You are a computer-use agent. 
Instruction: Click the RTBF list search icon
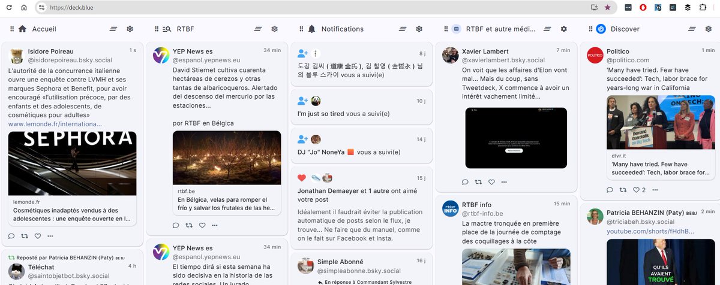pos(167,29)
